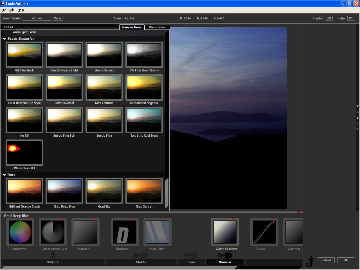Open the Diffusion tool in the Camera chain
360x270 pixels.
point(125,232)
